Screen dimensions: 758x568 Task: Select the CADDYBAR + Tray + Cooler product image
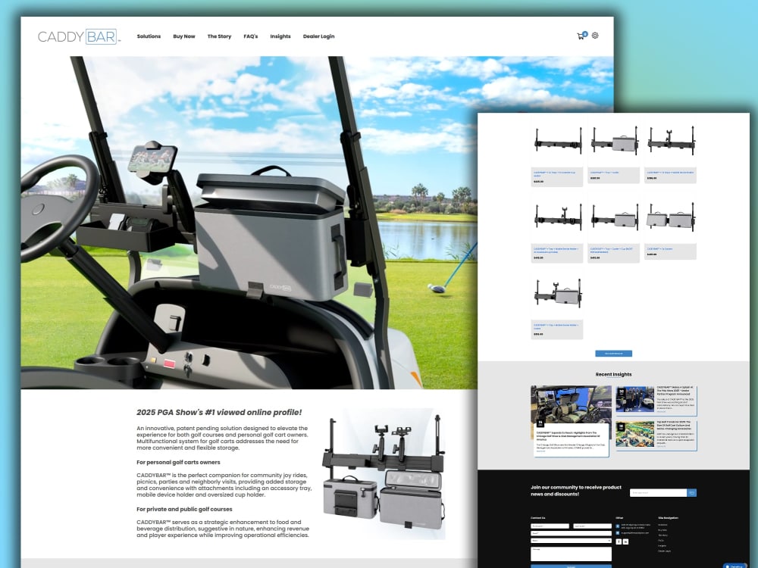point(613,142)
